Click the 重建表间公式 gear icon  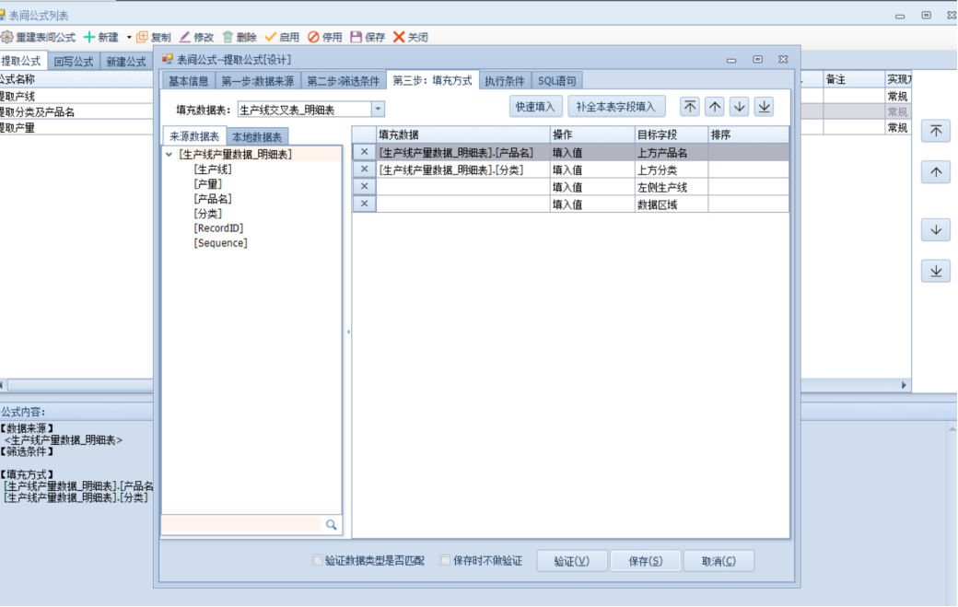6,37
